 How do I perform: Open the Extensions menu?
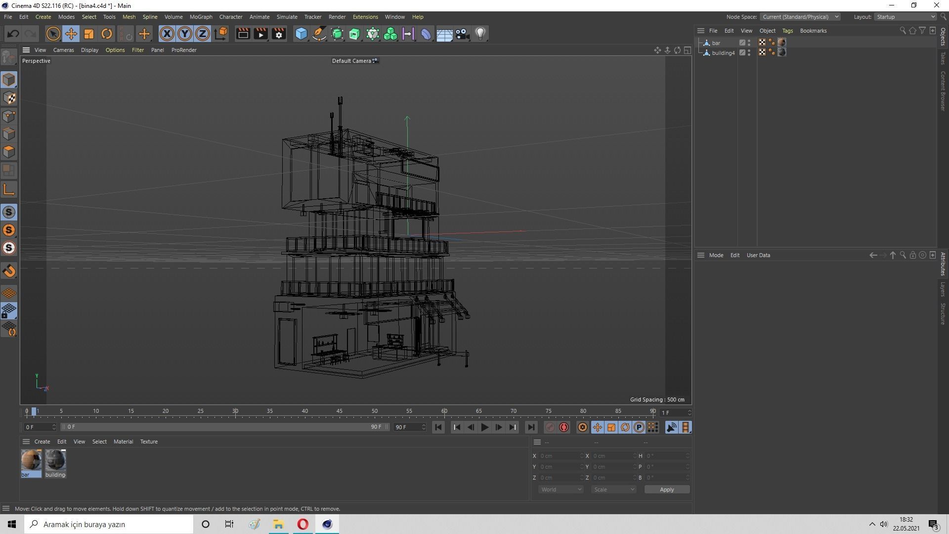(365, 17)
